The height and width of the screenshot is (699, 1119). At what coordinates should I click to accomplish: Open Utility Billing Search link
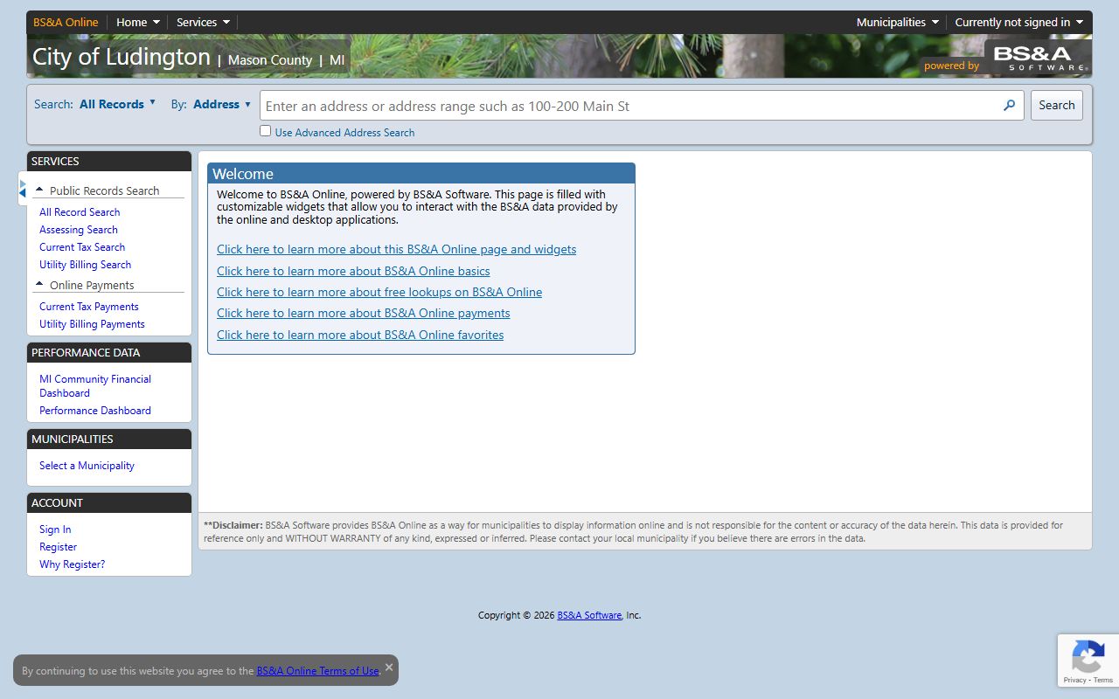[85, 265]
